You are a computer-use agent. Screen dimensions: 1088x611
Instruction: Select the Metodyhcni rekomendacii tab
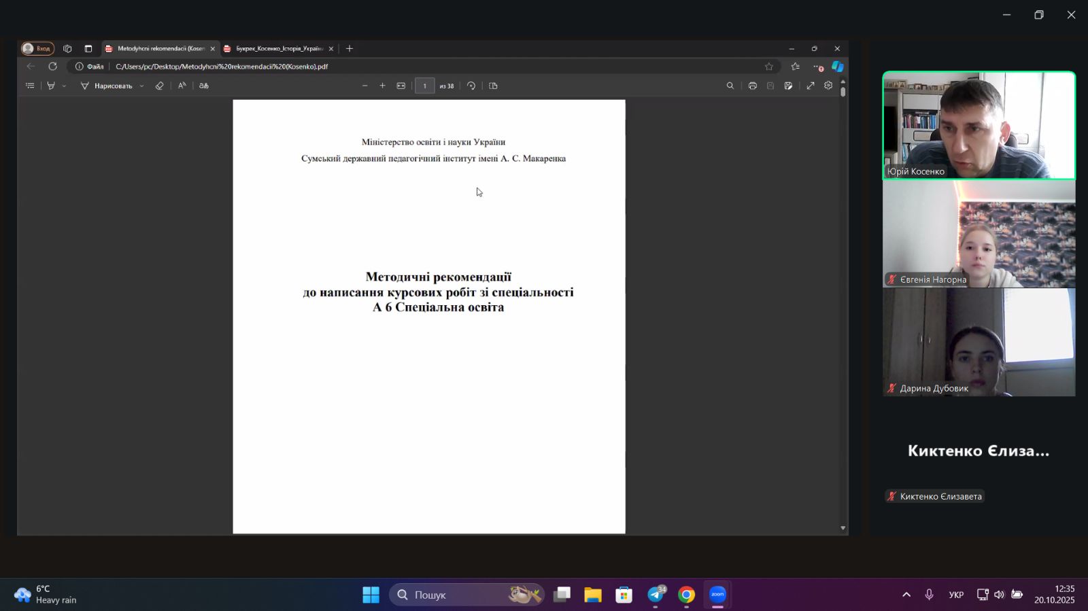click(160, 49)
